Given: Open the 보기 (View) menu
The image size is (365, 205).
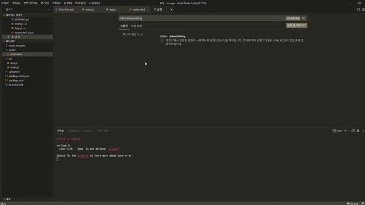Looking at the screenshot, I should point(44,3).
